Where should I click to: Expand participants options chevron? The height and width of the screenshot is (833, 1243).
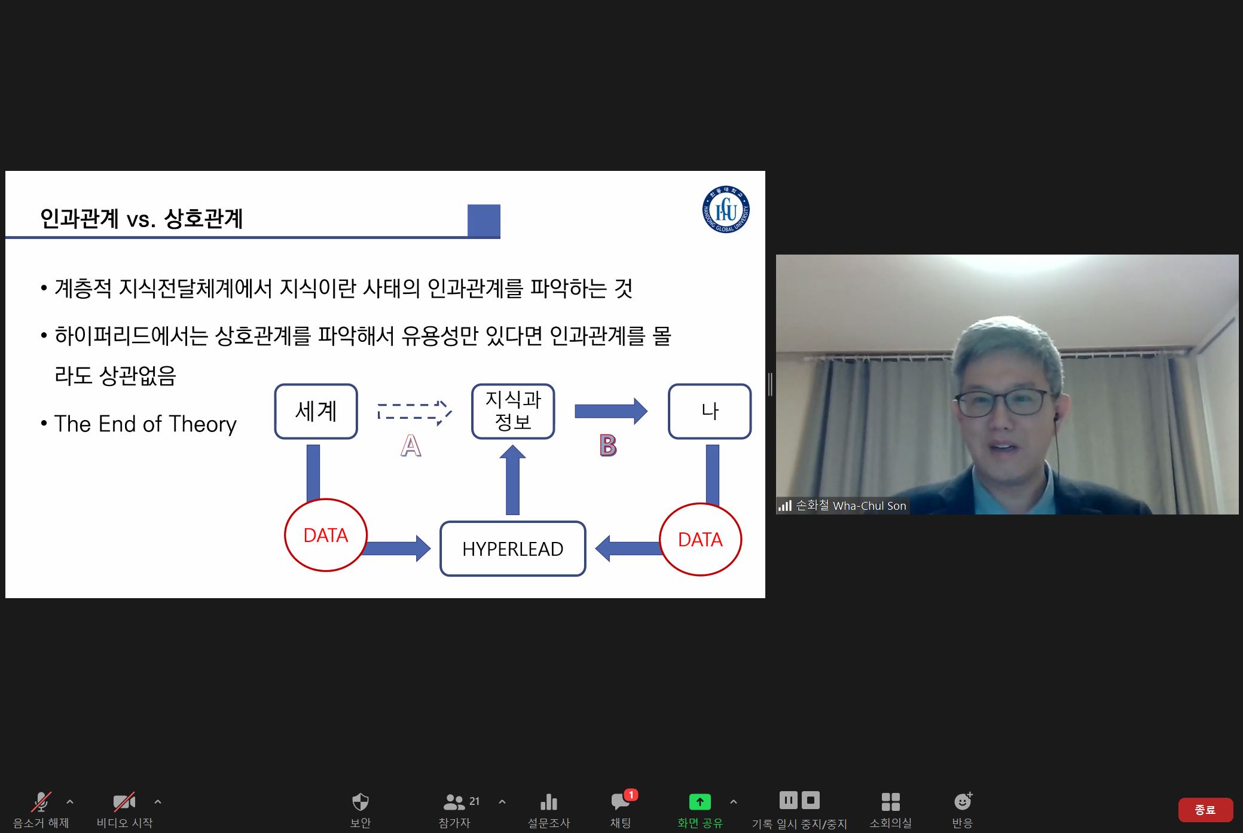(502, 802)
